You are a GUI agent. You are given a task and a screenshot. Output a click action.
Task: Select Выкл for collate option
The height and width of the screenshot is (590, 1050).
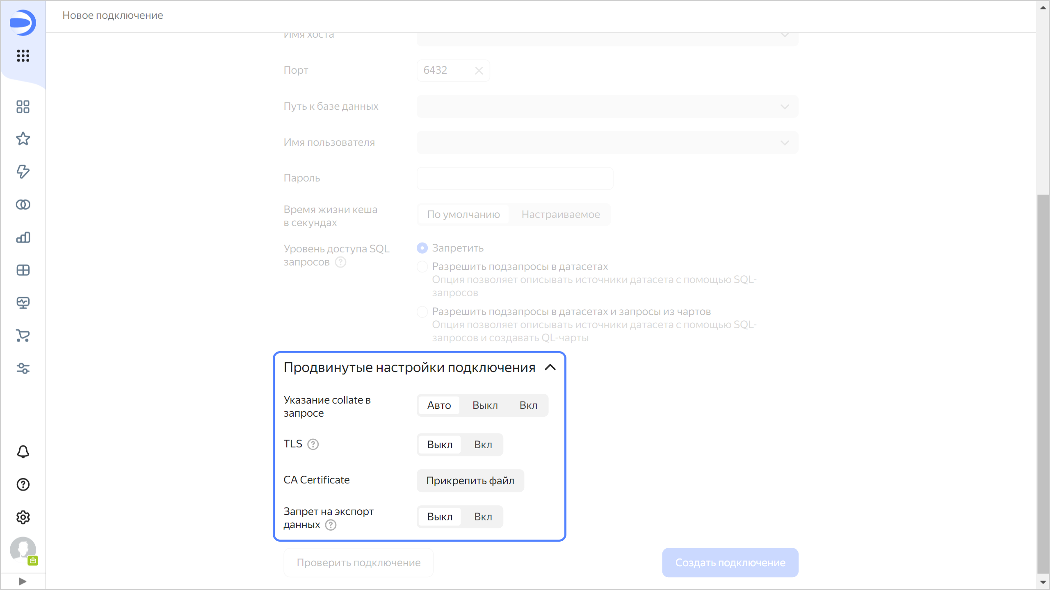point(485,405)
